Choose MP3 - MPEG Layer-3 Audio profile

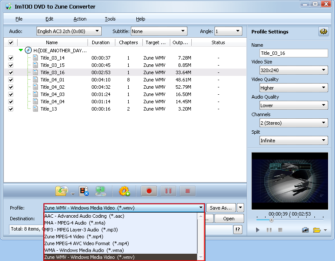(121, 230)
